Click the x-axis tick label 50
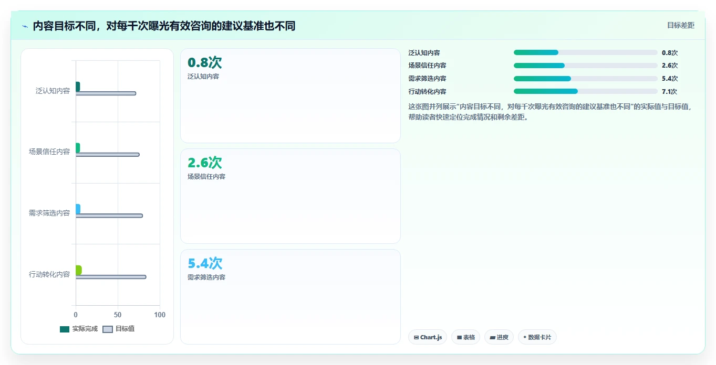This screenshot has width=716, height=365. (x=118, y=315)
